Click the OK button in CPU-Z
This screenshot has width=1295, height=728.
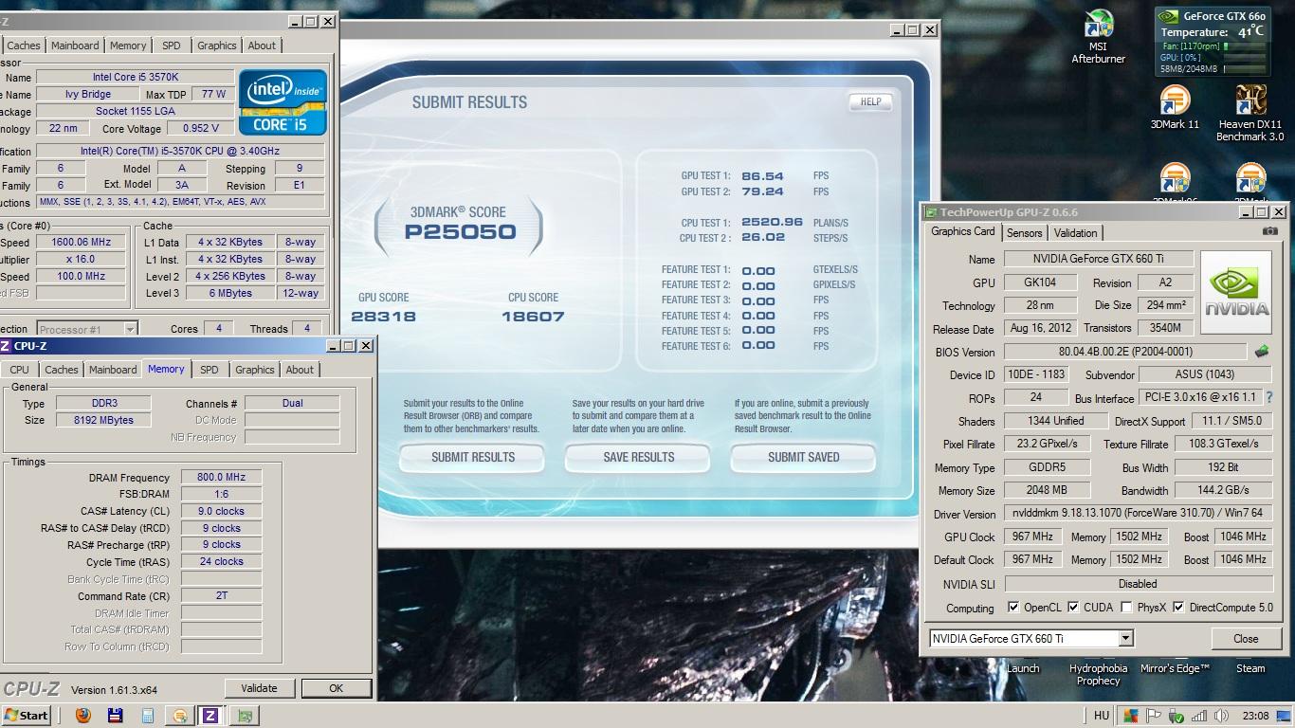click(336, 688)
